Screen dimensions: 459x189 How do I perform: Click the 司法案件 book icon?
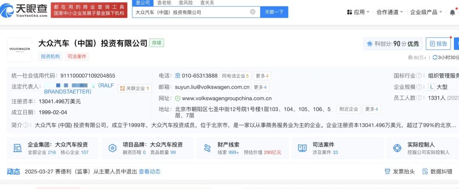click(x=302, y=148)
